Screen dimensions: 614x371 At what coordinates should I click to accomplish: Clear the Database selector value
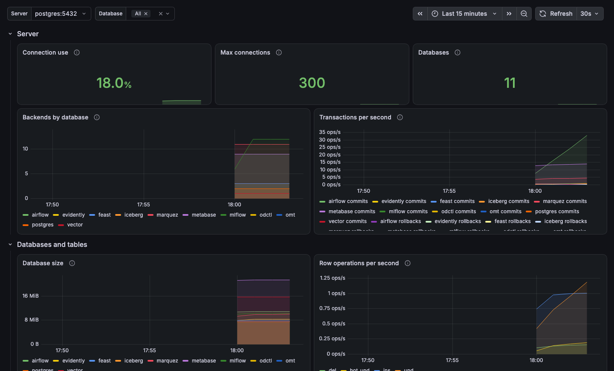pos(161,14)
